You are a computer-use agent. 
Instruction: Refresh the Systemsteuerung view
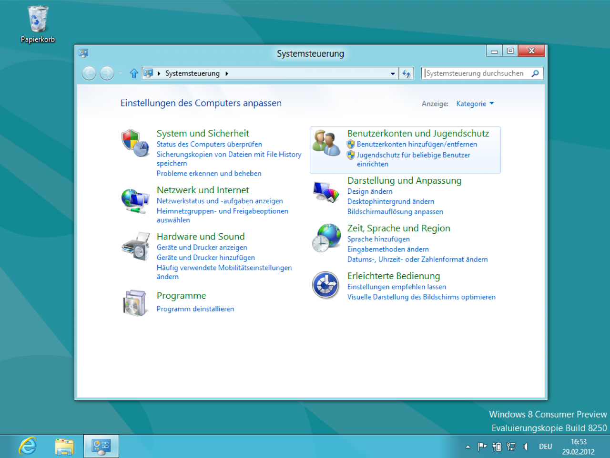tap(407, 73)
